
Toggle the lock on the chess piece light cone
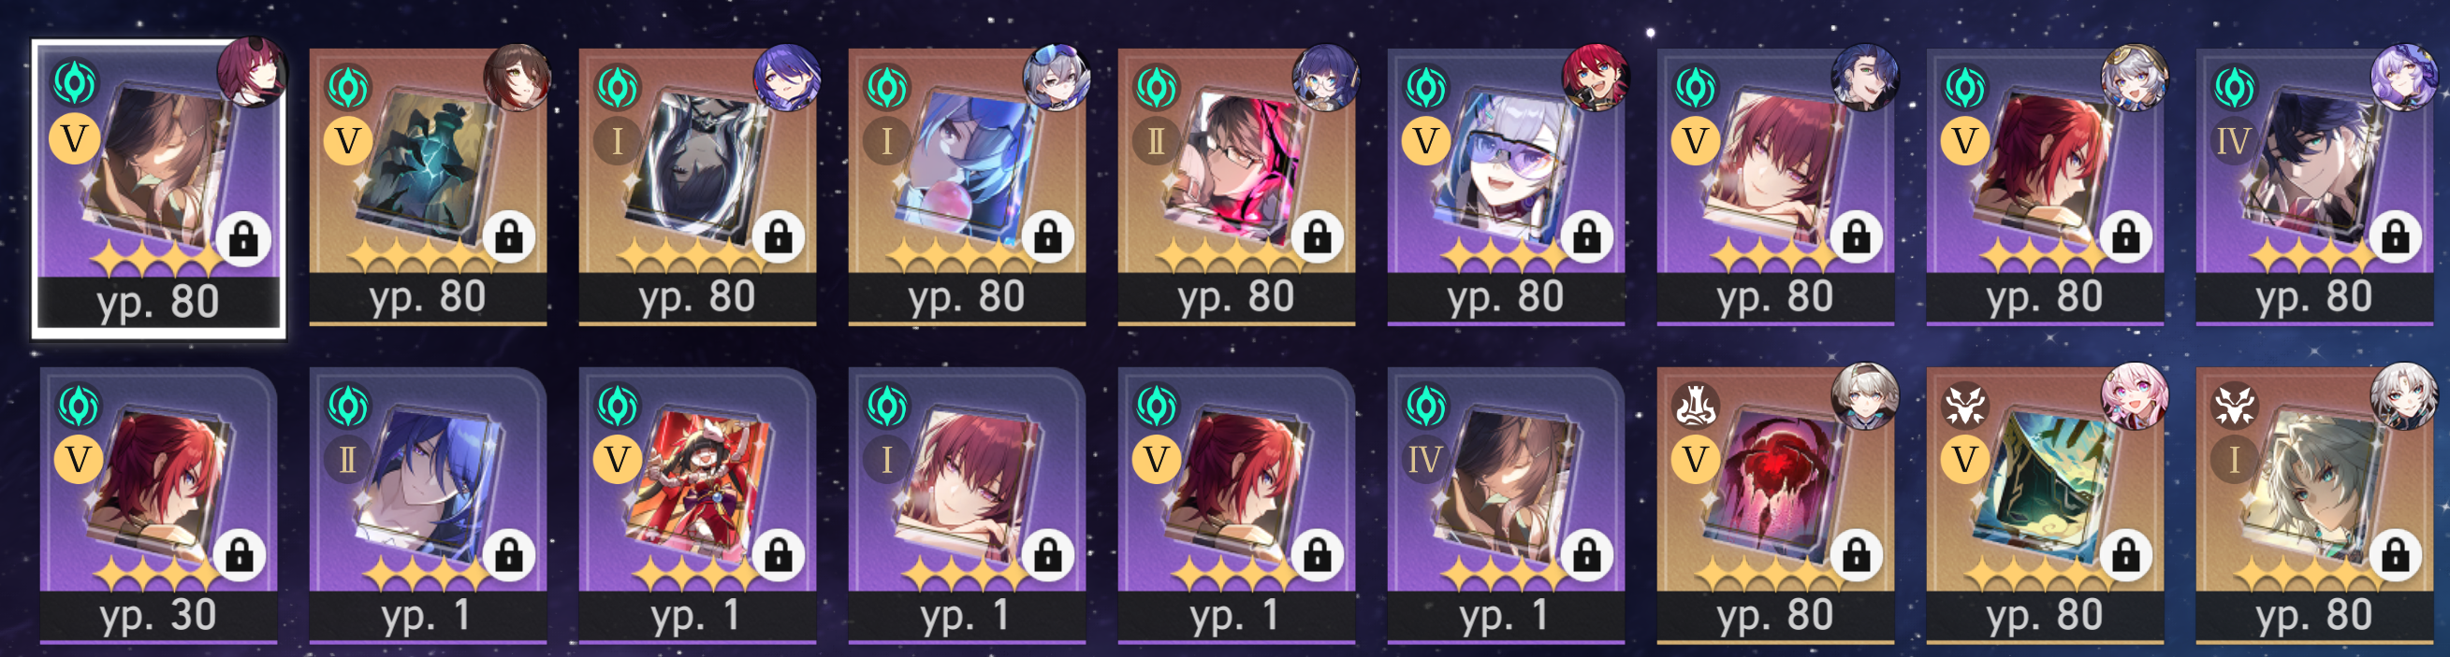click(510, 236)
